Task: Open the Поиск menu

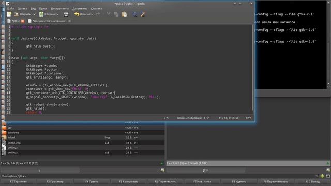Action: pyautogui.click(x=43, y=9)
